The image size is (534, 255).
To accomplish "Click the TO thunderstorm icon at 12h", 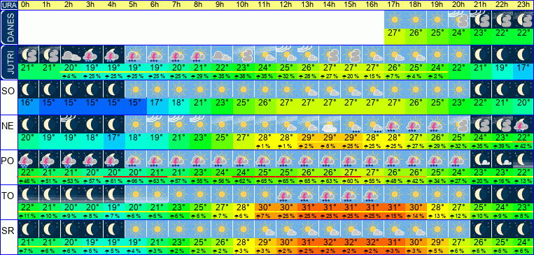I will point(287,194).
